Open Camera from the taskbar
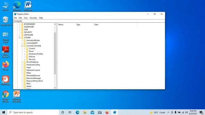The height and width of the screenshot is (115, 205). pyautogui.click(x=100, y=112)
